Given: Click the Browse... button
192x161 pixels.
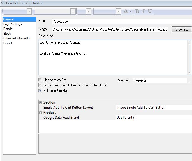Looking at the screenshot, I should [181, 29].
